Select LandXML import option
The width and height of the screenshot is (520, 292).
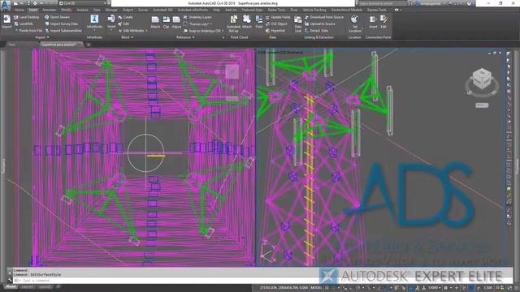(24, 24)
